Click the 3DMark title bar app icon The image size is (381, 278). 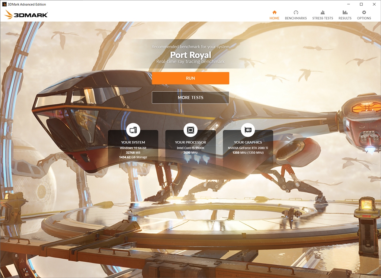pos(4,4)
